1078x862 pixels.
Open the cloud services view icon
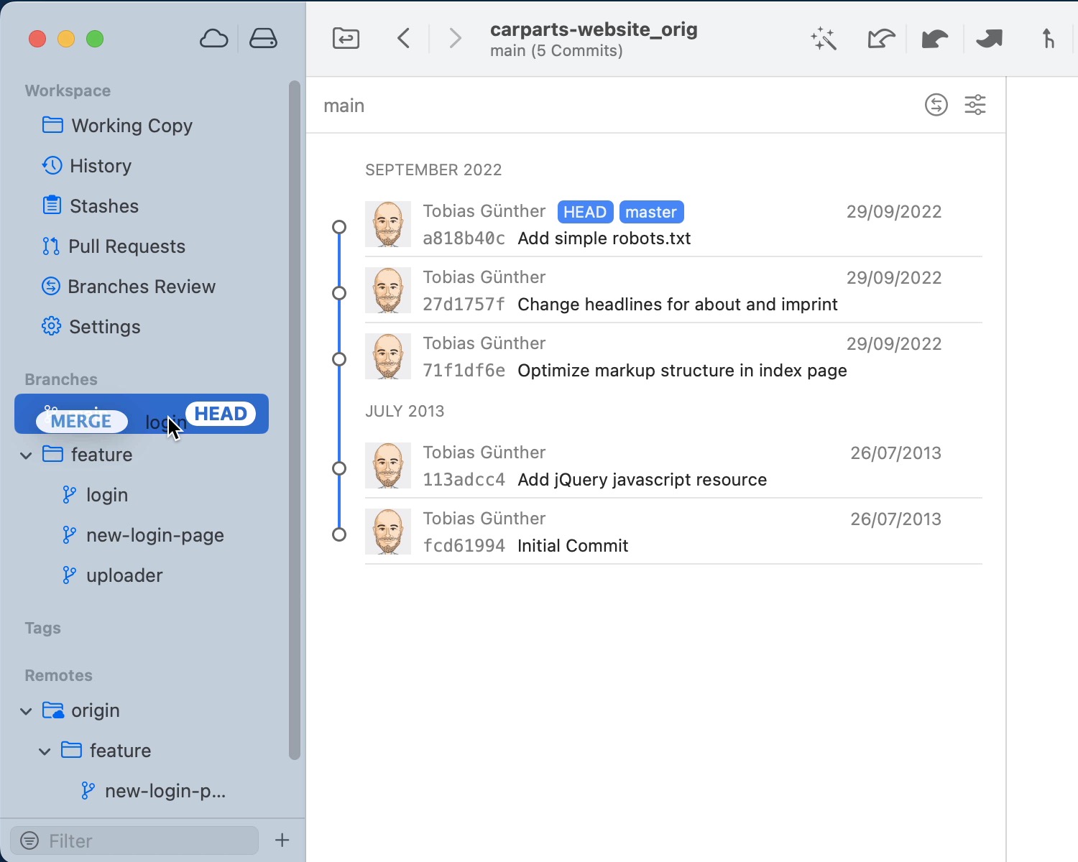pos(213,39)
